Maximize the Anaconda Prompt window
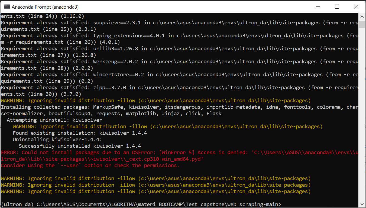The width and height of the screenshot is (366, 208). 337,6
